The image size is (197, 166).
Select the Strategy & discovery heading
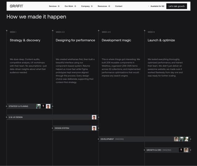pos(25,40)
